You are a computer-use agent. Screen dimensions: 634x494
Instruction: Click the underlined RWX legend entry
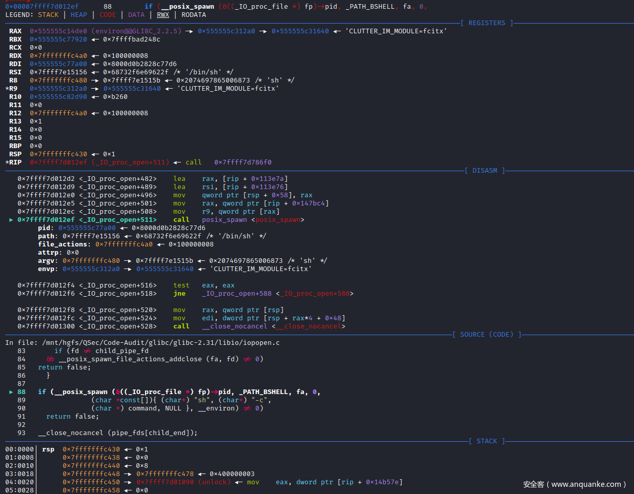[x=163, y=15]
